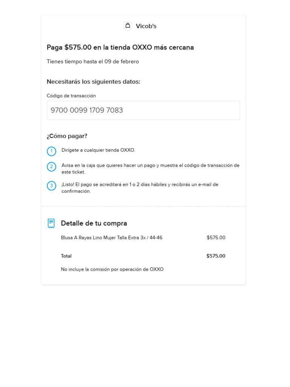The image size is (290, 387).
Task: Click the Vicob's store name
Action: [x=146, y=26]
